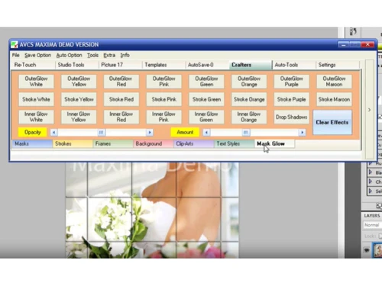This screenshot has width=382, height=286.
Task: Click the Clear Effects button
Action: (x=332, y=122)
